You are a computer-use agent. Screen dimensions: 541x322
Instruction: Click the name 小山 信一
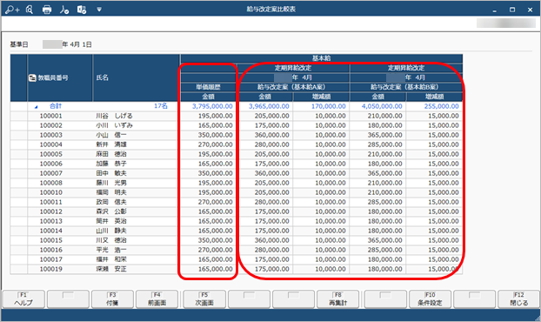111,135
